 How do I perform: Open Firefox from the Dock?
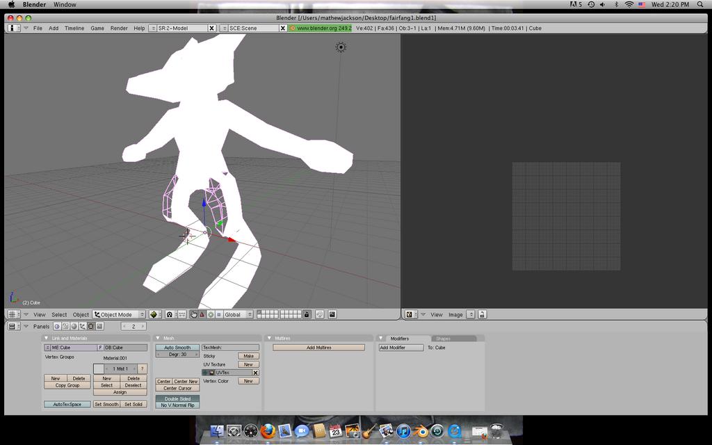[268, 430]
